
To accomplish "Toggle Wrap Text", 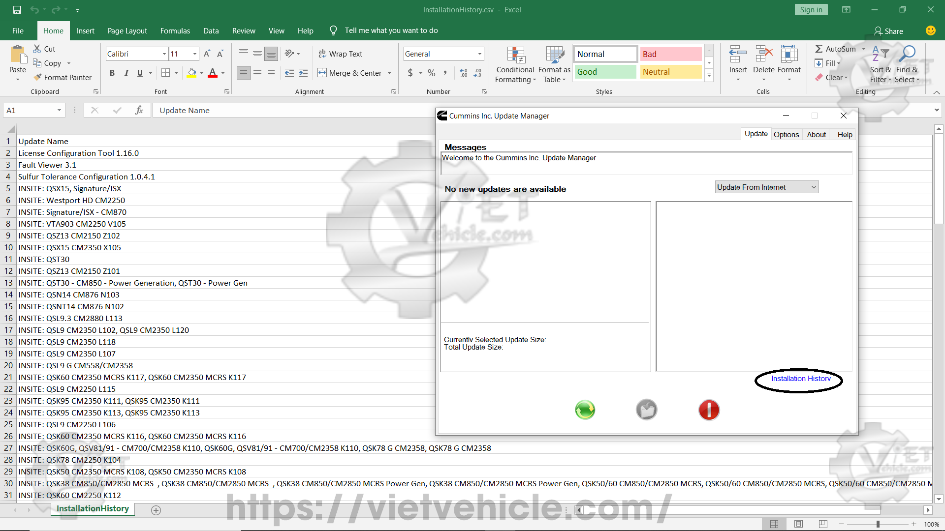I will click(340, 54).
